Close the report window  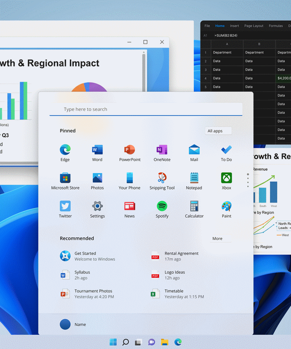162,42
